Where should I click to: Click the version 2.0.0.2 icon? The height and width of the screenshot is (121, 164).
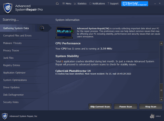coord(152,116)
